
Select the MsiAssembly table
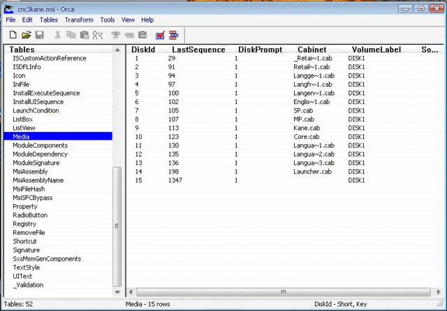point(30,171)
